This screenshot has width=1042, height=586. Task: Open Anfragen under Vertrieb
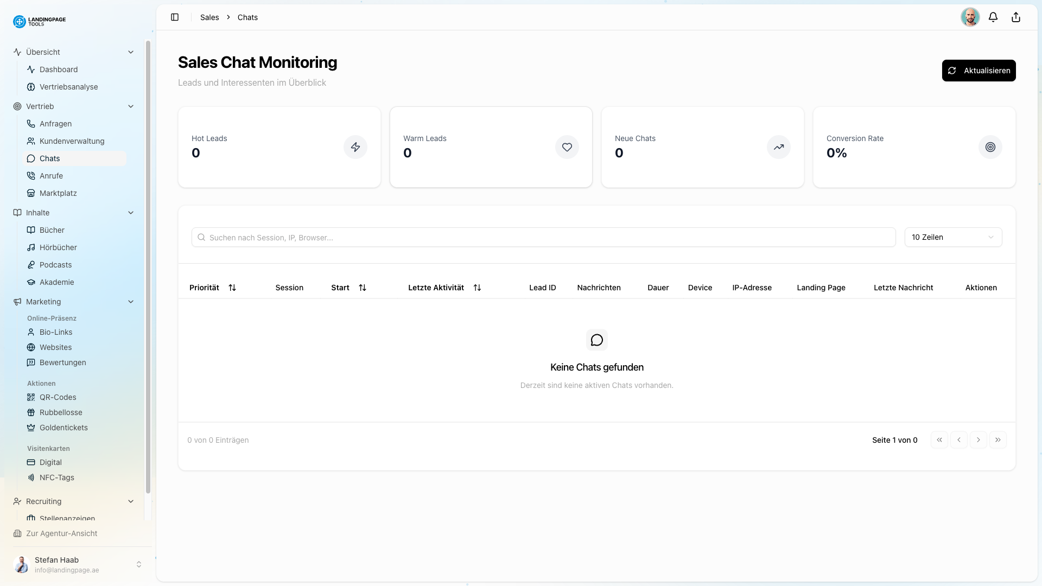coord(55,124)
